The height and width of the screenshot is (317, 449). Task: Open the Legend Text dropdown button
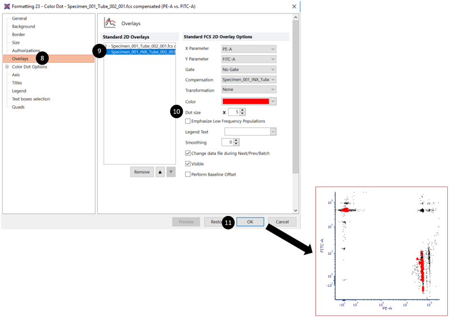[x=273, y=132]
